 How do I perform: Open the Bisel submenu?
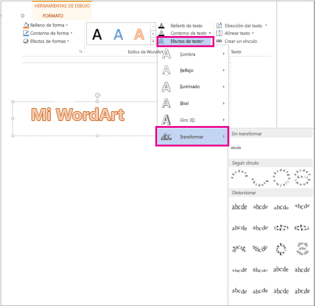(193, 103)
